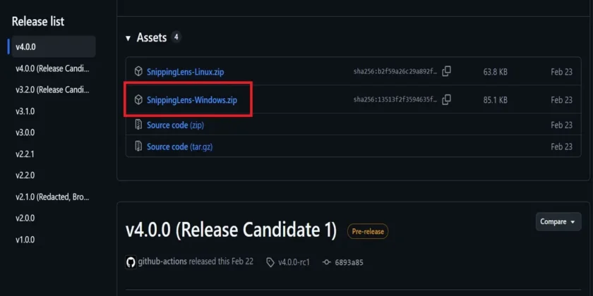This screenshot has height=296, width=593.
Task: Select v2.1.0 (Redacted, Bro... in the release list
Action: [x=54, y=197]
